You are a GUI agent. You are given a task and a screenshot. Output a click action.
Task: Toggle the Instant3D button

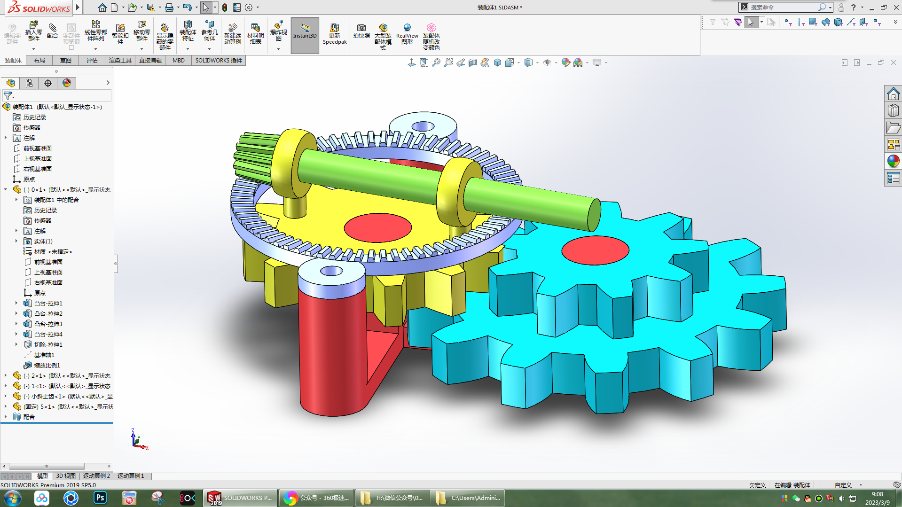[x=305, y=35]
